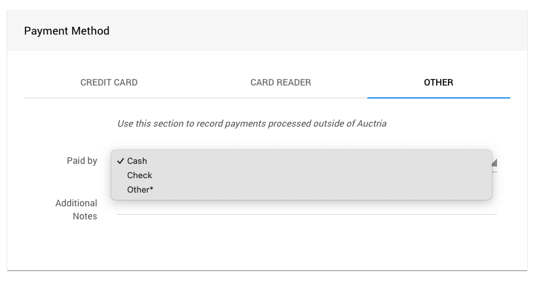
Task: Click the divider line under Credit Card
Action: [x=109, y=98]
